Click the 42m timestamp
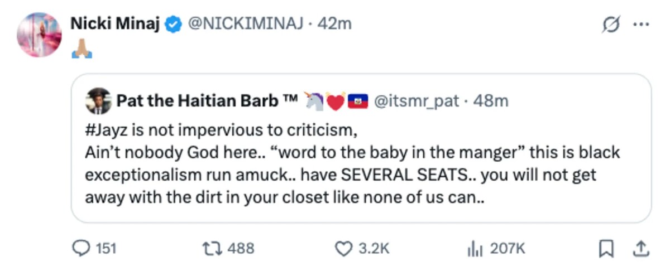 pos(334,23)
